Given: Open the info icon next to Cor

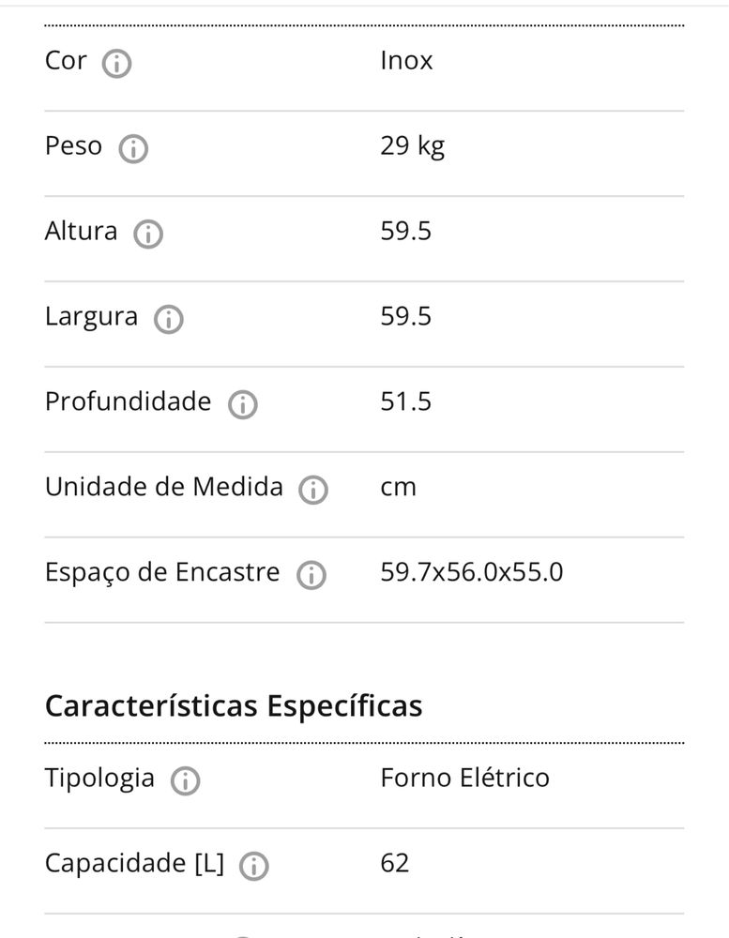Looking at the screenshot, I should point(116,64).
